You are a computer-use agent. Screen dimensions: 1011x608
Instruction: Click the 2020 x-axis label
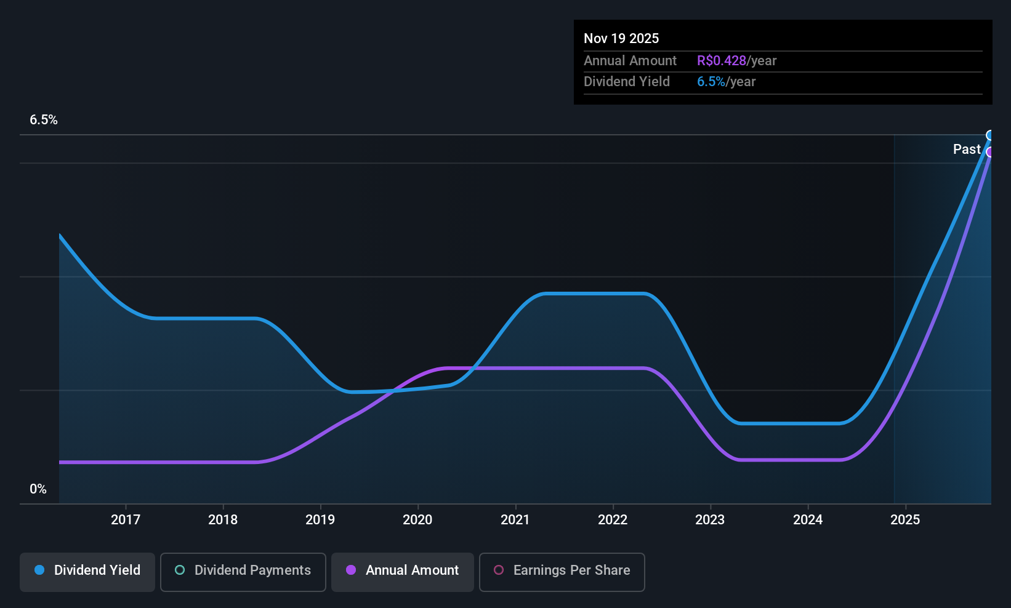point(417,520)
